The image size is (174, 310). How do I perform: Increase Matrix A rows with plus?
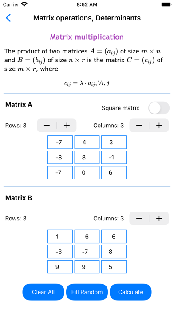pyautogui.click(x=67, y=125)
